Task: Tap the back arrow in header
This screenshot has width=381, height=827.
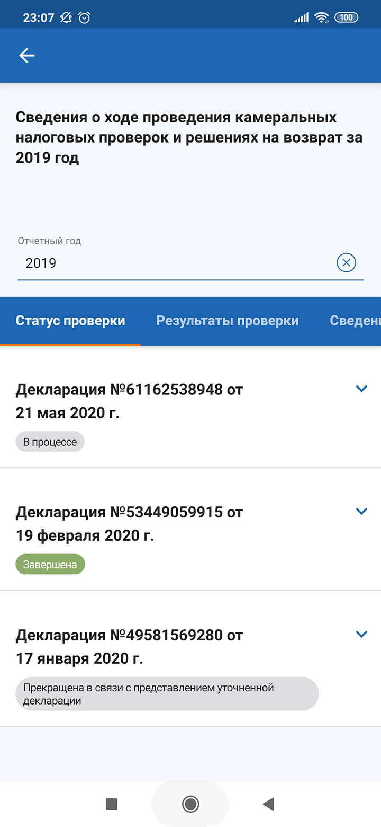Action: 27,56
